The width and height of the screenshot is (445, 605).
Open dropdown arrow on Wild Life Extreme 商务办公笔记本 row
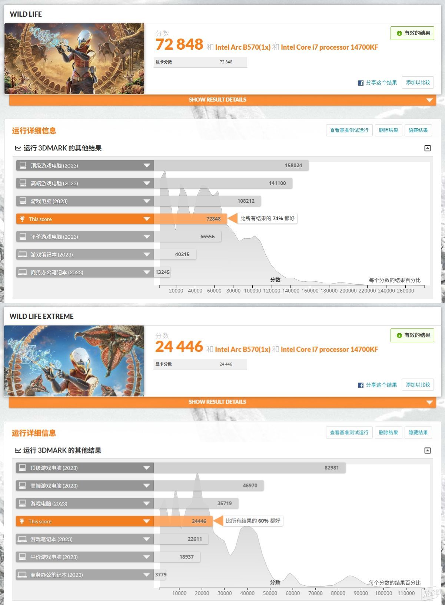point(146,575)
